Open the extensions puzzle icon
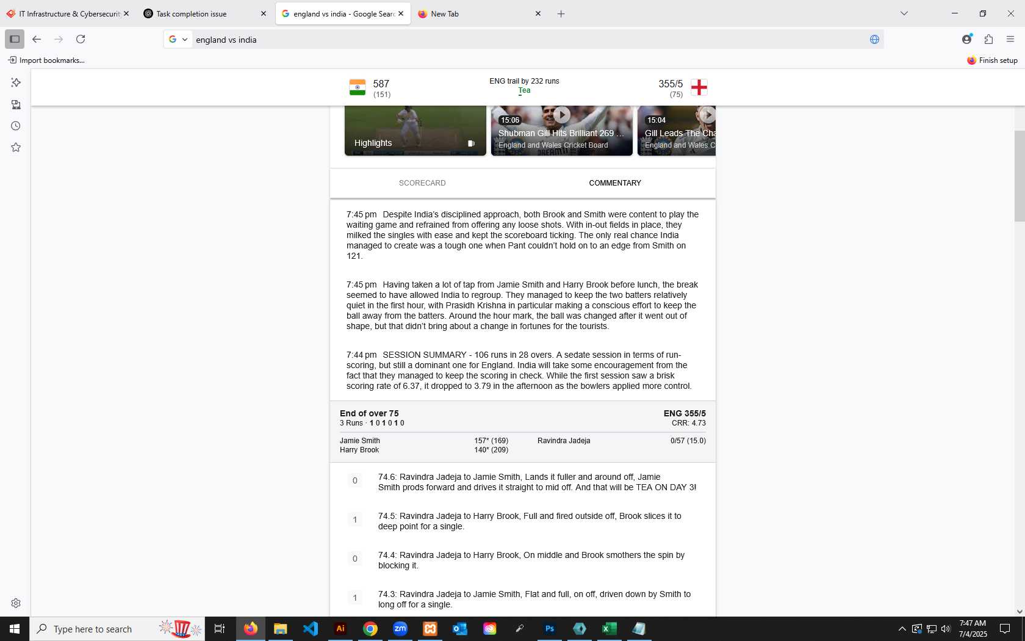The height and width of the screenshot is (641, 1025). point(988,39)
